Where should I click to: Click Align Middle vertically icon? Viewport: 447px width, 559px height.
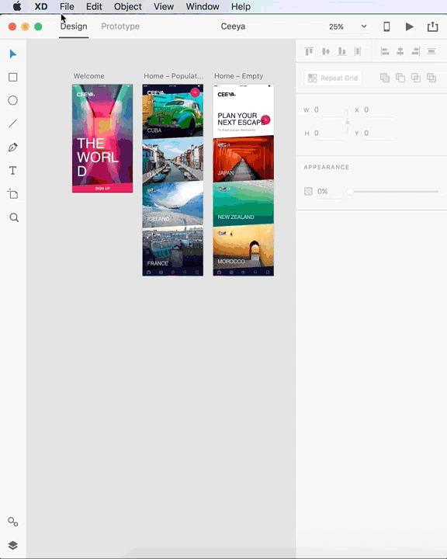(x=325, y=52)
